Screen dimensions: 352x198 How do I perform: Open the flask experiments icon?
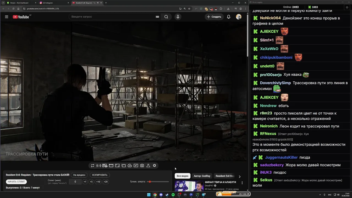point(148,166)
